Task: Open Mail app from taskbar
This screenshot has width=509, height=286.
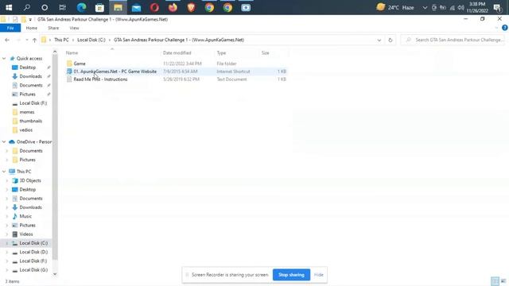Action: click(x=136, y=7)
